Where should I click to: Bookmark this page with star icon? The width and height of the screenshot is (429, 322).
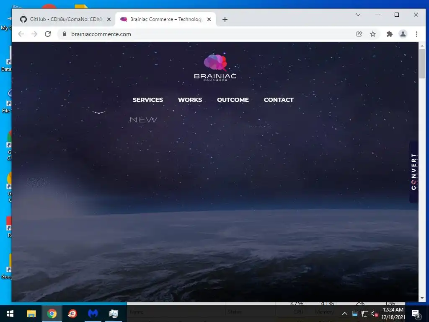click(372, 34)
